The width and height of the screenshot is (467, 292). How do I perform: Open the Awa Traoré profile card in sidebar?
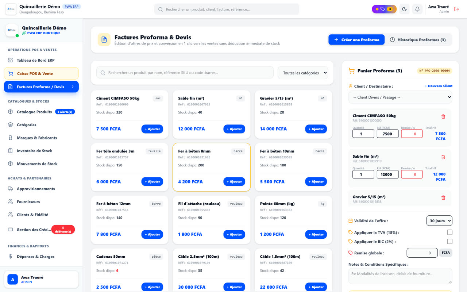41,280
